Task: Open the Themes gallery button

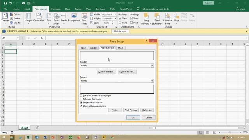Action: (x=5, y=19)
